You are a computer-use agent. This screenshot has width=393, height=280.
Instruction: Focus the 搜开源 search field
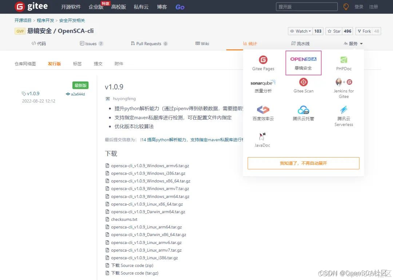pos(306,7)
